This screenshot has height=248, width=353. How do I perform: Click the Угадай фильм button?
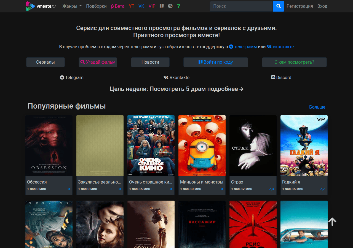pyautogui.click(x=98, y=62)
